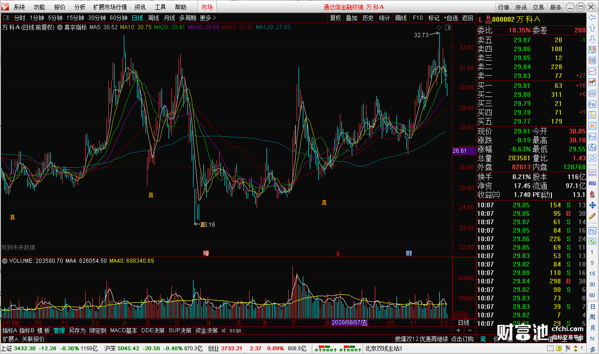Click the red L badge beside stock code

pos(480,19)
